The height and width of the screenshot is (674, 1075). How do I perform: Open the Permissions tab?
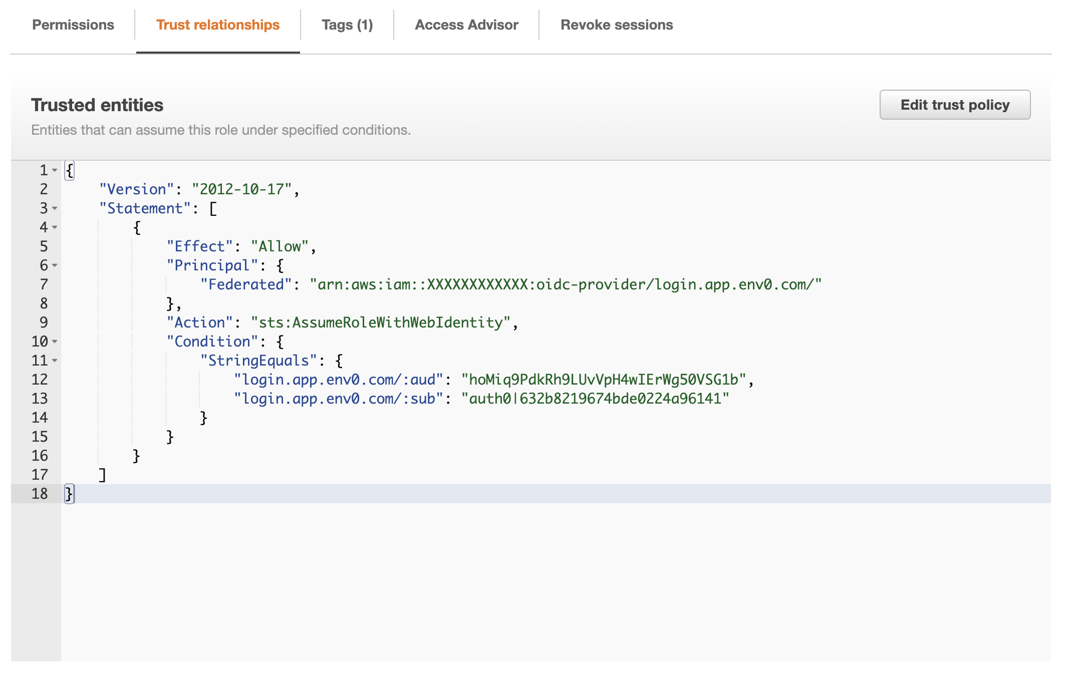point(73,25)
